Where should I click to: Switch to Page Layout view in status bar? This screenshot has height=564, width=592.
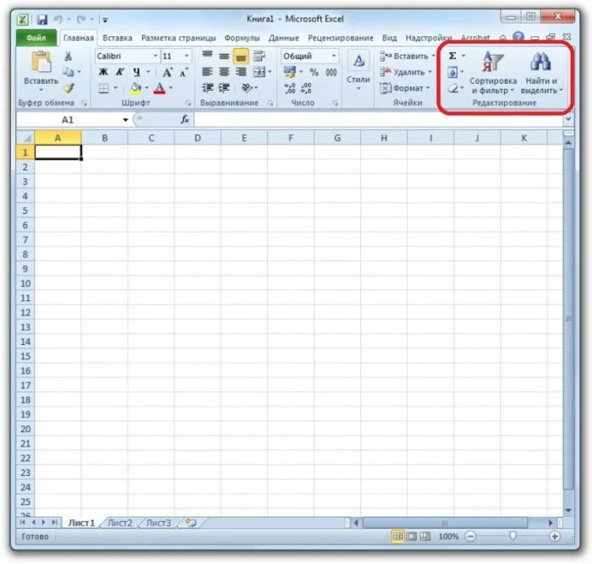pyautogui.click(x=411, y=536)
